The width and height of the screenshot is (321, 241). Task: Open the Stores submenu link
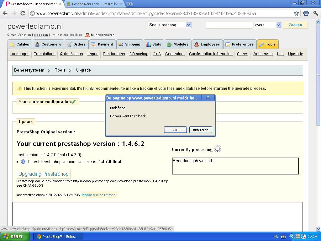coord(243,54)
